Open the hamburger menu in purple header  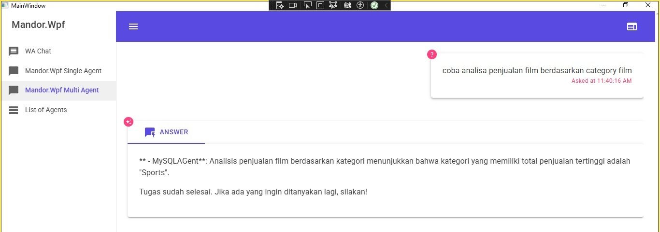tap(133, 26)
